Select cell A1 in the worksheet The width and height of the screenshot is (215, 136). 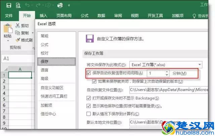(20, 75)
